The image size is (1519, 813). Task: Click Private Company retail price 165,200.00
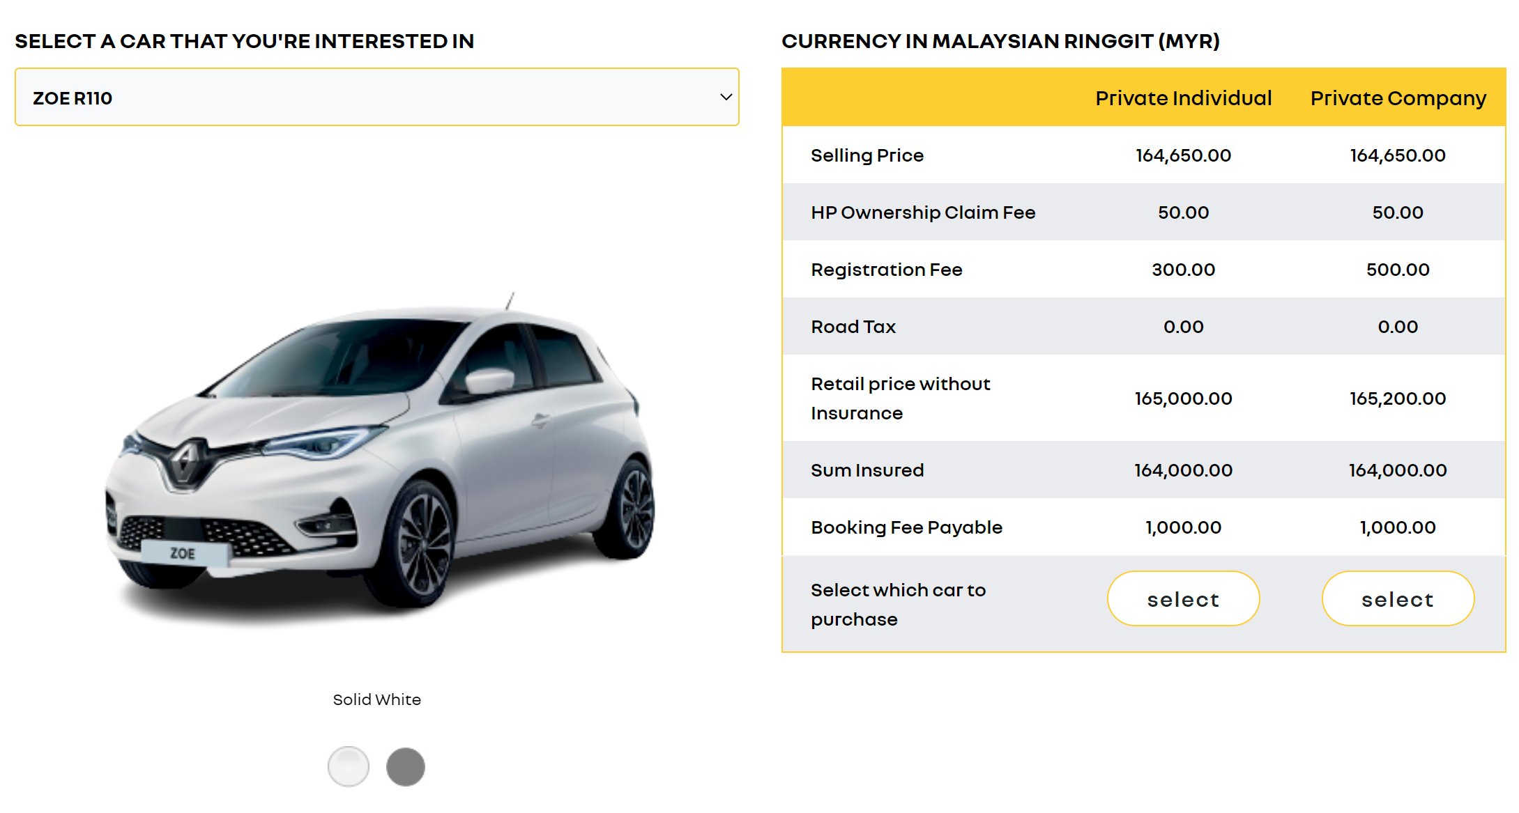tap(1398, 398)
